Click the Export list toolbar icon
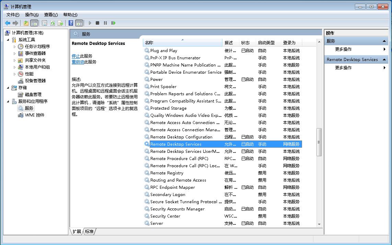The height and width of the screenshot is (245, 392). pyautogui.click(x=60, y=23)
